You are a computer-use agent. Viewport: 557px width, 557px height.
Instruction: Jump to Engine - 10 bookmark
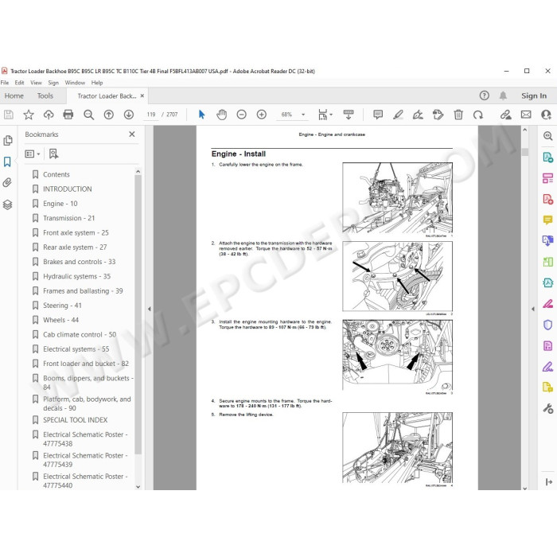click(60, 204)
